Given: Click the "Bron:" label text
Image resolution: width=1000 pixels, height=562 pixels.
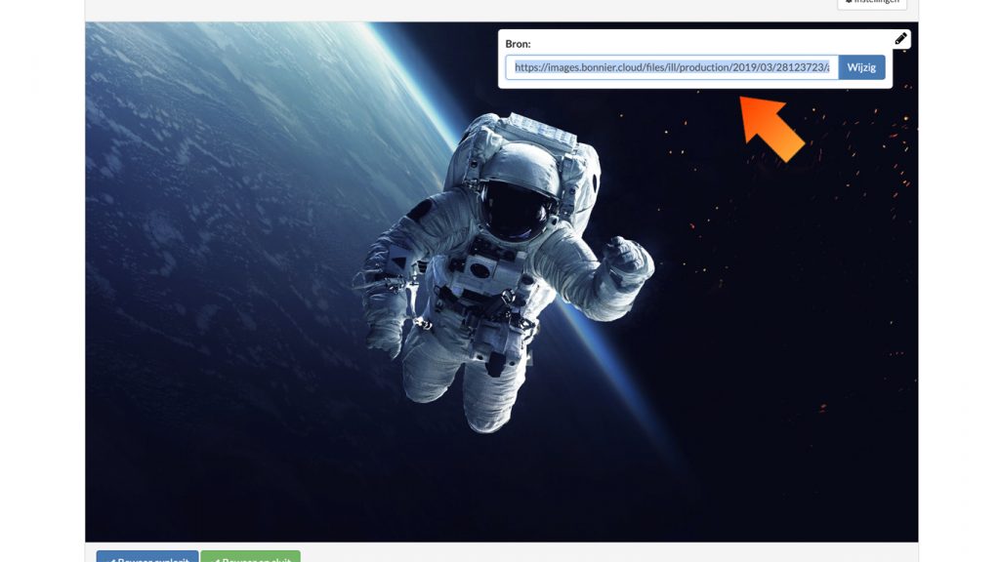Looking at the screenshot, I should [x=518, y=44].
